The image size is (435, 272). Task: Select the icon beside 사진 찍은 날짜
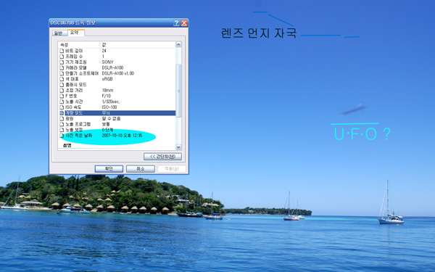click(62, 136)
